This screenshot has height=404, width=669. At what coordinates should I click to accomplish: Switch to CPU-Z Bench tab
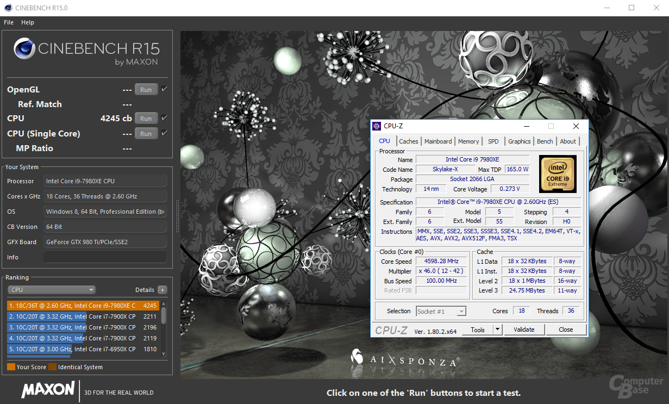tap(545, 141)
